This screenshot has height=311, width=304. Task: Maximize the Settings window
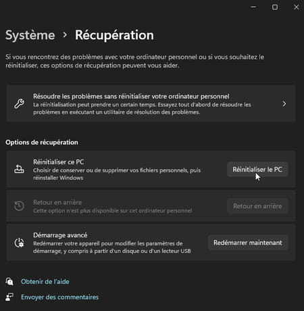coord(275,7)
